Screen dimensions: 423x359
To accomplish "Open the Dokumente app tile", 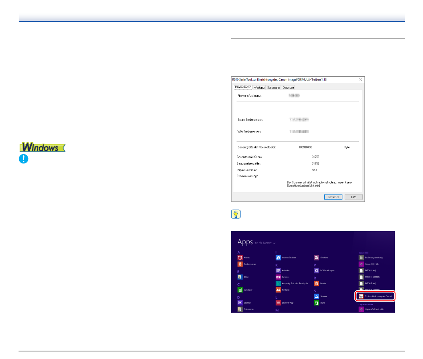I will [x=240, y=309].
